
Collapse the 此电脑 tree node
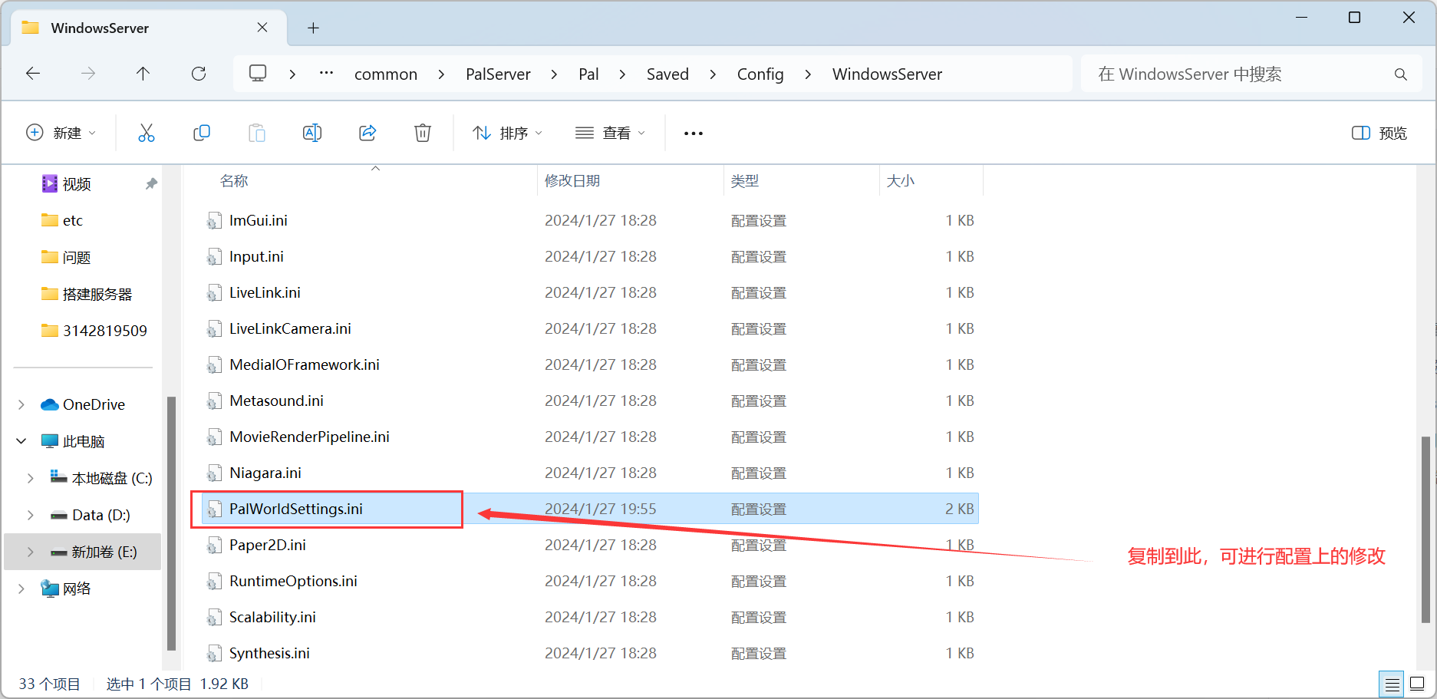21,441
